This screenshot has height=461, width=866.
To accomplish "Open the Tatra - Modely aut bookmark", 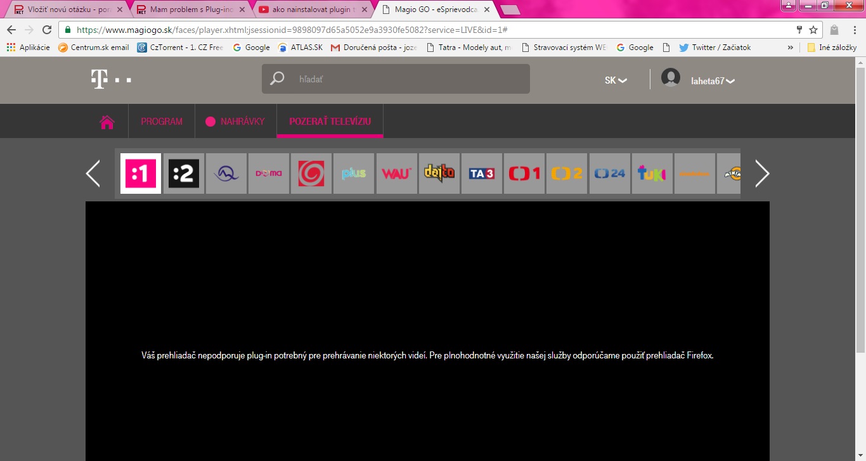I will click(x=470, y=47).
